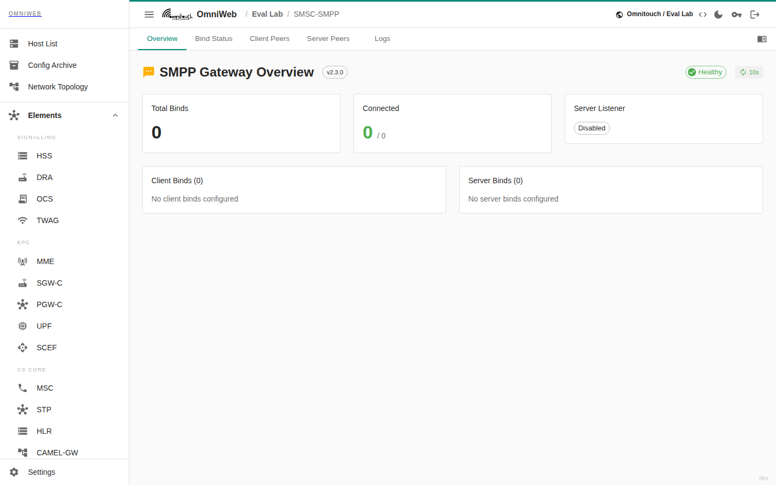Toggle the 10s auto-refresh chip
Viewport: 776px width, 485px height.
[749, 72]
